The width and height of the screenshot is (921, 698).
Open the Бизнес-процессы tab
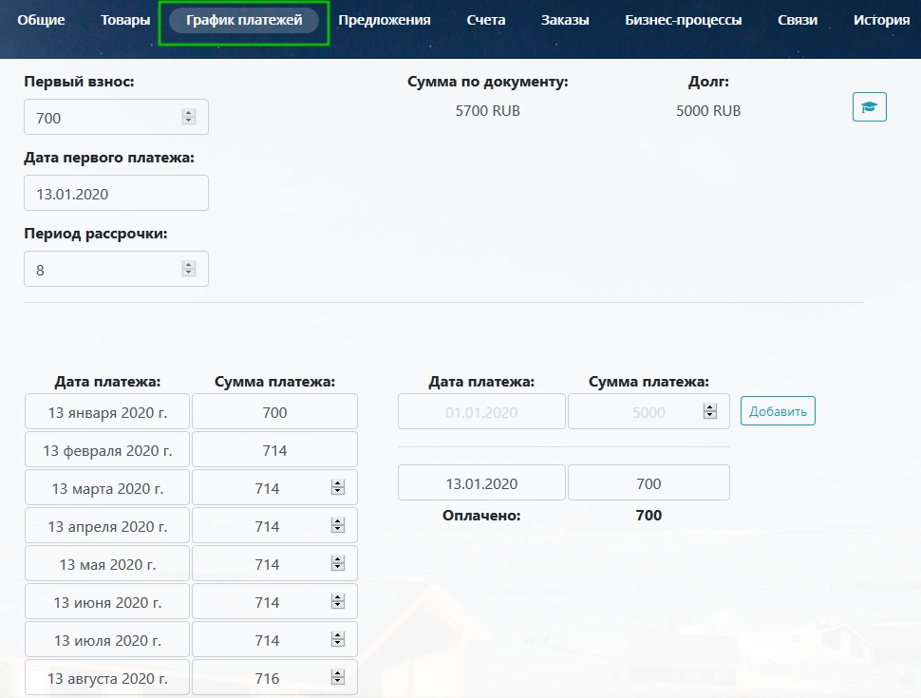683,20
